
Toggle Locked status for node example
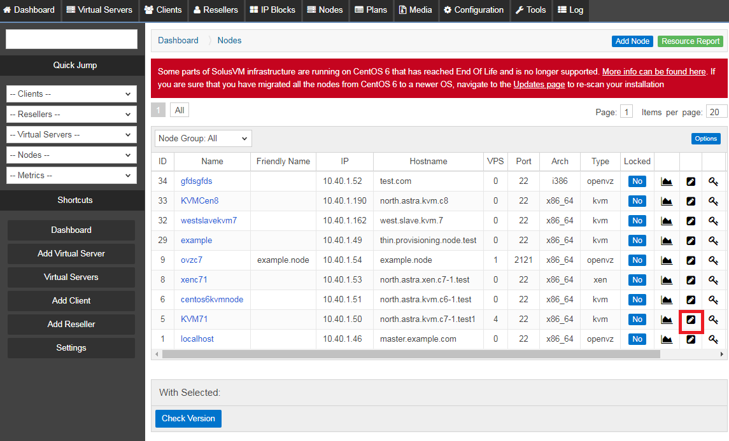point(637,240)
